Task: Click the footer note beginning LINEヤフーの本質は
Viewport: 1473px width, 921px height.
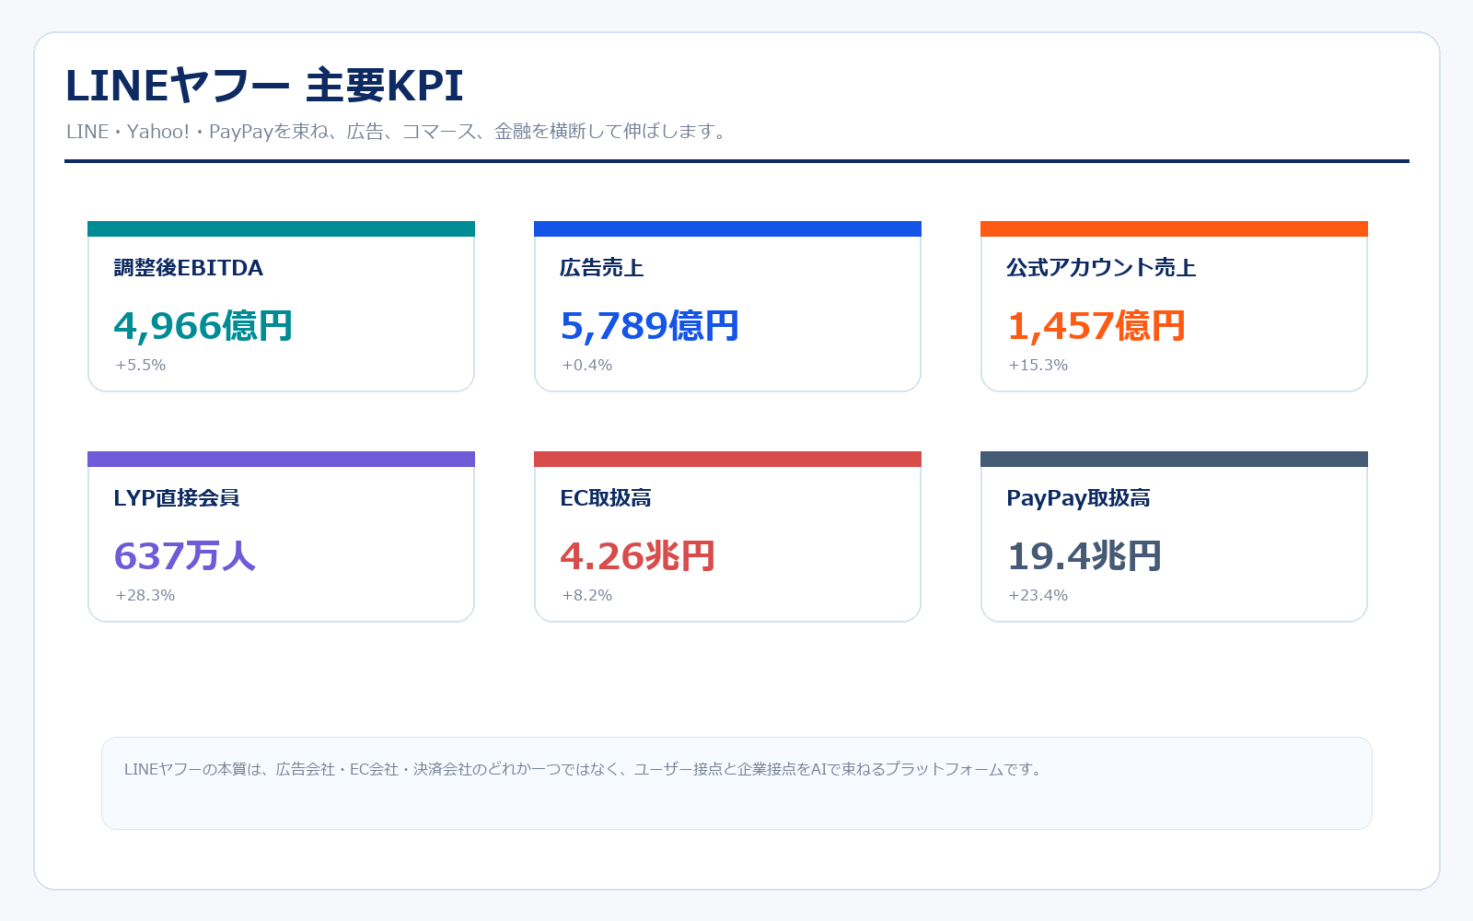Action: click(585, 769)
